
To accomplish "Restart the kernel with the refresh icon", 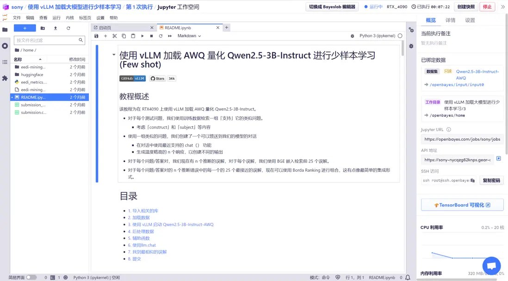I will click(x=160, y=36).
